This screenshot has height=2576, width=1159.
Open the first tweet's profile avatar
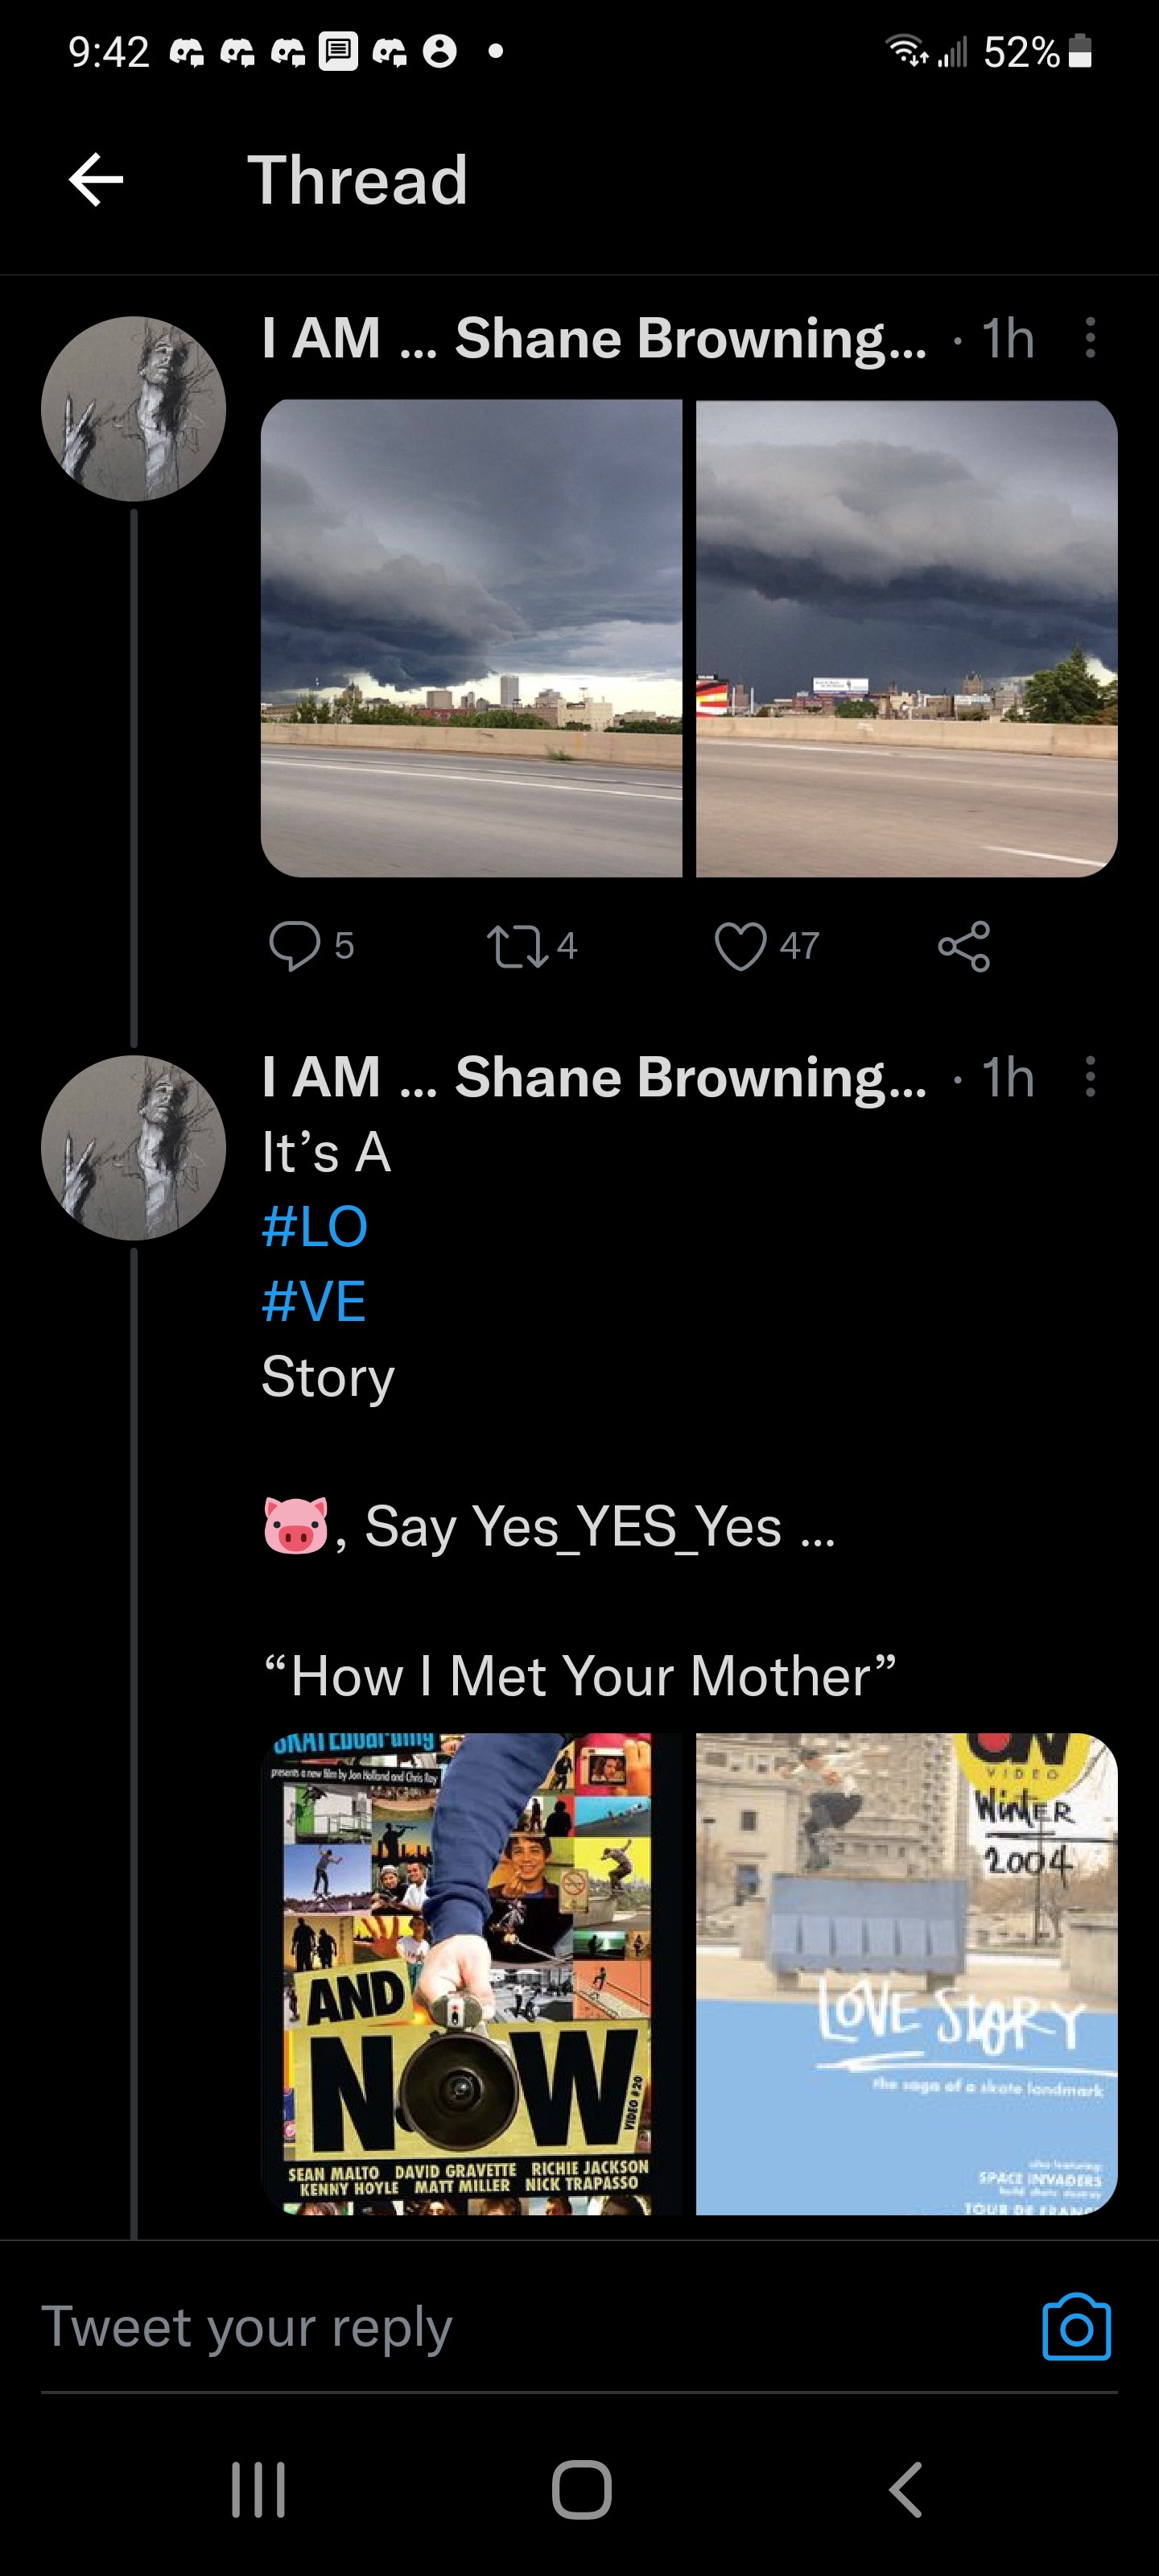tap(134, 409)
